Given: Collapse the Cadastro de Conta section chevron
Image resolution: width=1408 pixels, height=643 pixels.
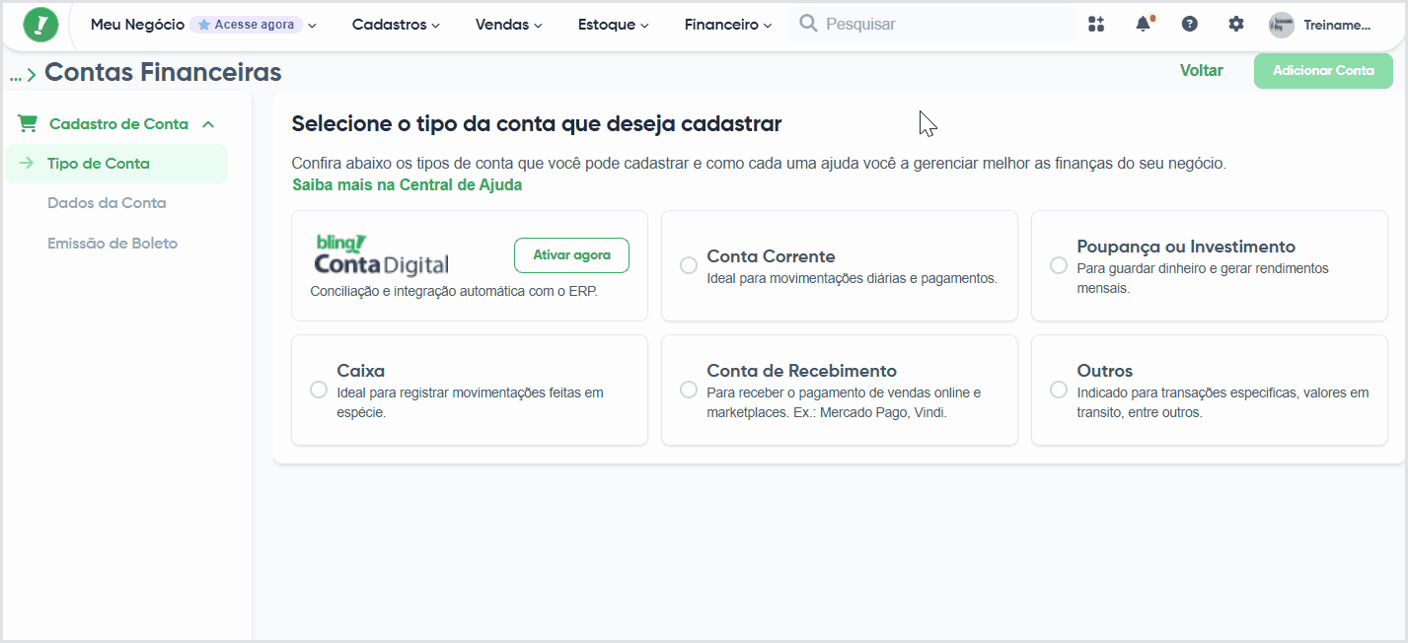Looking at the screenshot, I should point(208,124).
